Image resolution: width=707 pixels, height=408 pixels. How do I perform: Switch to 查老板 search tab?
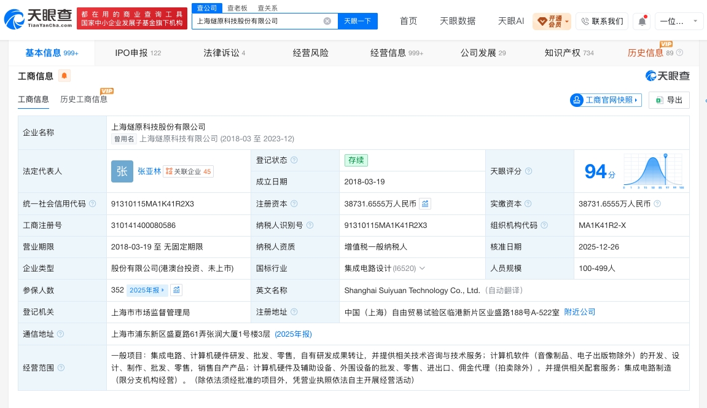[237, 8]
